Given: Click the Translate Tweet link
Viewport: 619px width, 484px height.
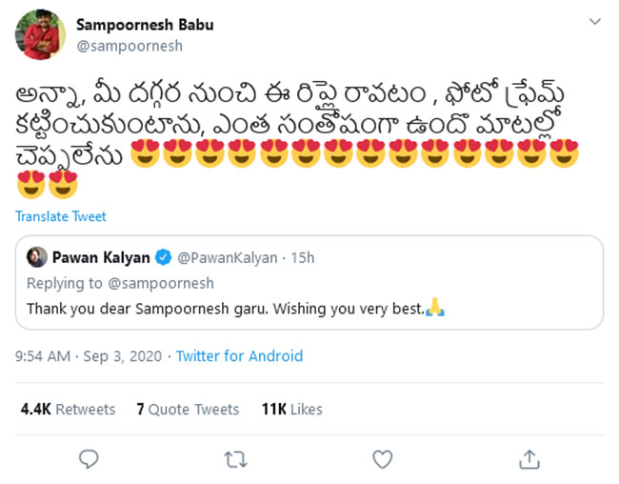Looking at the screenshot, I should [x=60, y=216].
